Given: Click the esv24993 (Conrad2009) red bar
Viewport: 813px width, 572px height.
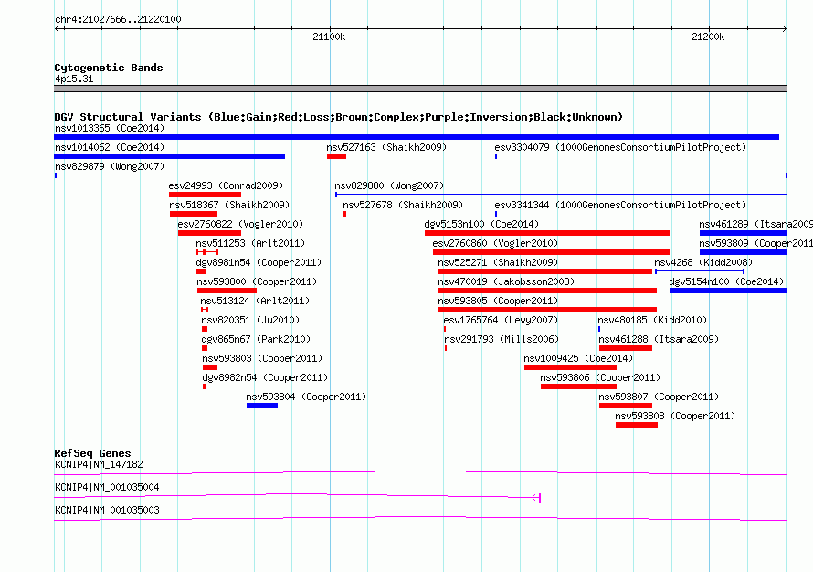Looking at the screenshot, I should pos(205,195).
